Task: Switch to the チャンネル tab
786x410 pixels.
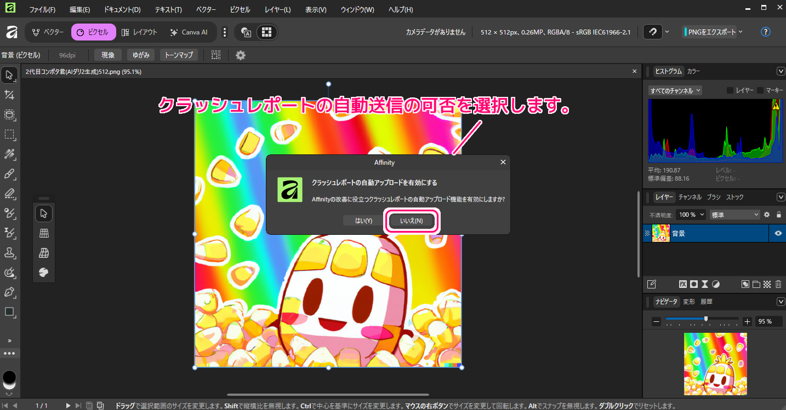Action: click(x=690, y=197)
